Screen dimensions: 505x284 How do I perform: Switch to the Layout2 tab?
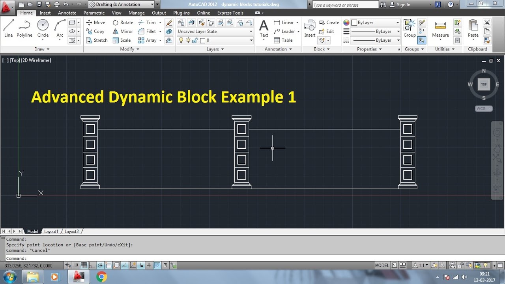(x=71, y=232)
